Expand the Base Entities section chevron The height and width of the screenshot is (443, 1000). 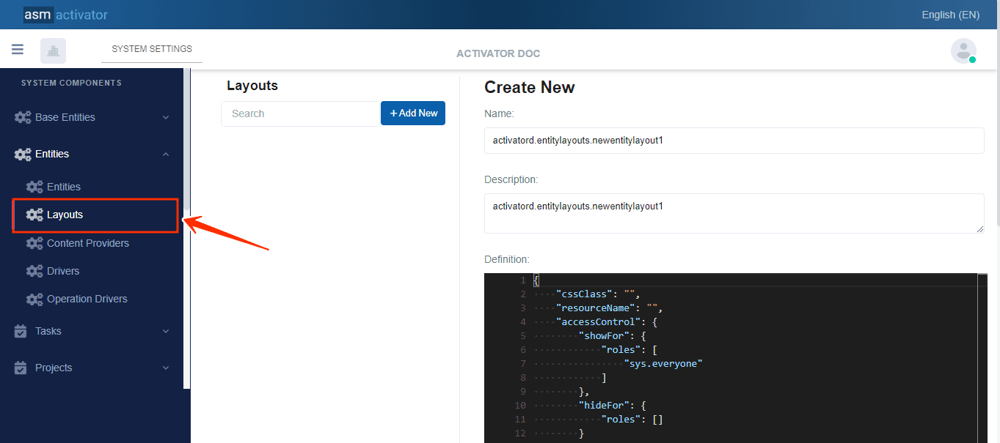point(166,117)
